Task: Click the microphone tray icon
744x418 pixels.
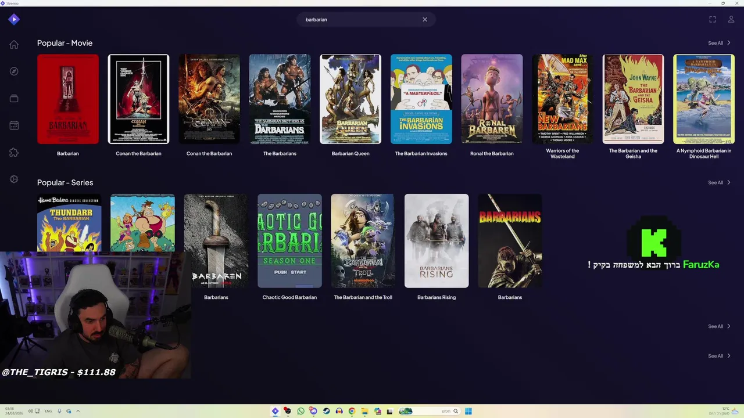Action: [x=59, y=411]
